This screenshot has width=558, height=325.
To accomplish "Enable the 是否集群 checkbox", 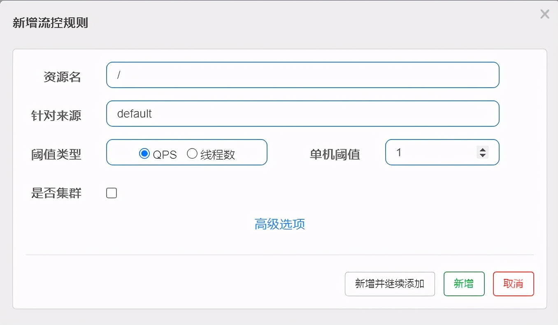I will (x=111, y=193).
